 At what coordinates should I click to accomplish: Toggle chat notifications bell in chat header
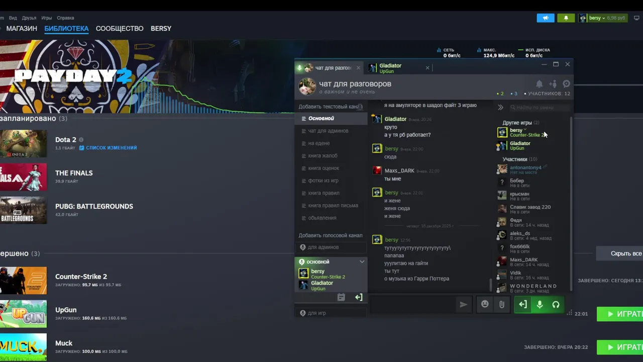539,84
